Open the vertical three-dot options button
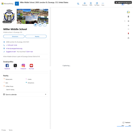 (x=45, y=25)
